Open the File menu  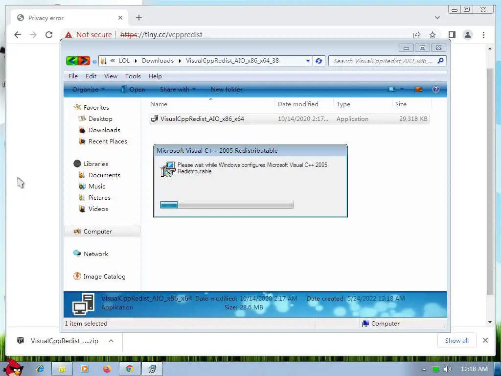[x=73, y=76]
